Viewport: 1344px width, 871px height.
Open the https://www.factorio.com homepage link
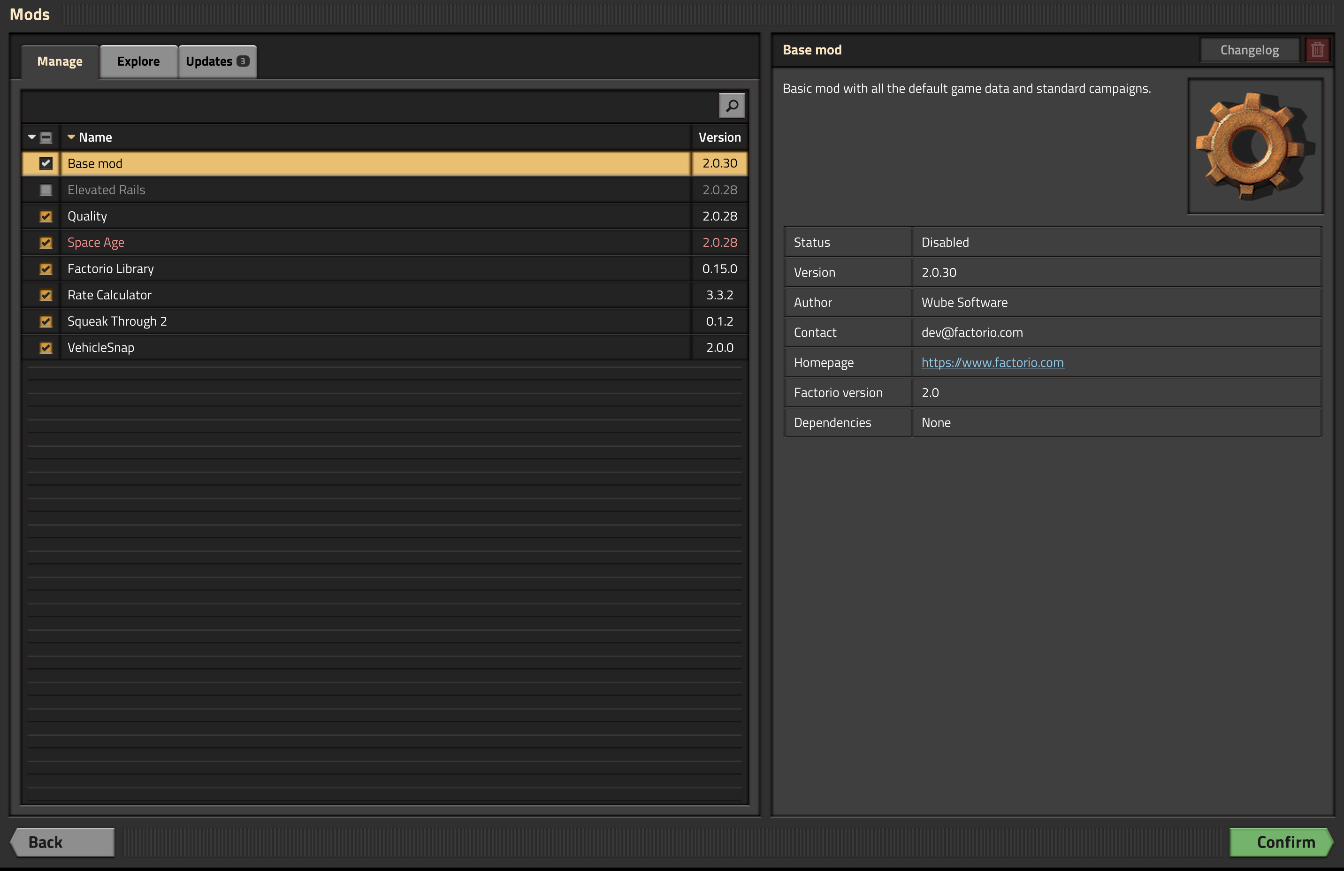tap(992, 361)
